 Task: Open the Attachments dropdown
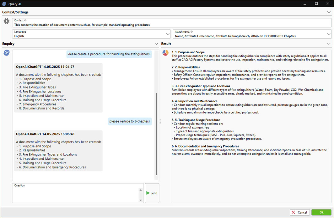[x=329, y=34]
